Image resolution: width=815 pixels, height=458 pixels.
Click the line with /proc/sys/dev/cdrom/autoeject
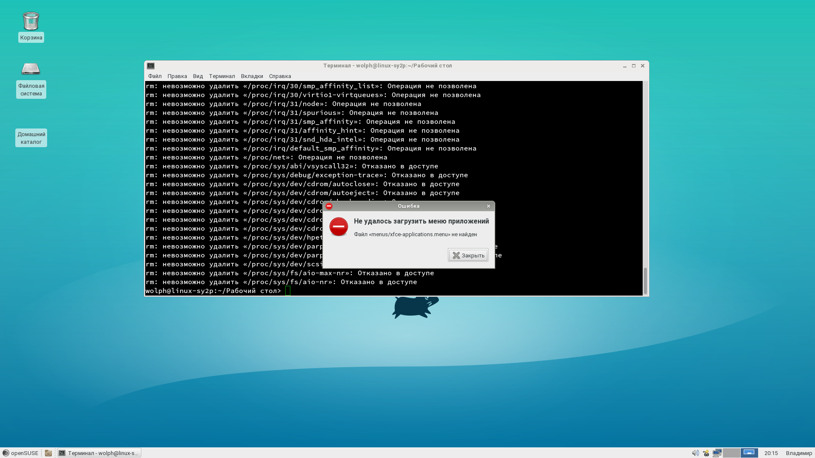(x=303, y=193)
